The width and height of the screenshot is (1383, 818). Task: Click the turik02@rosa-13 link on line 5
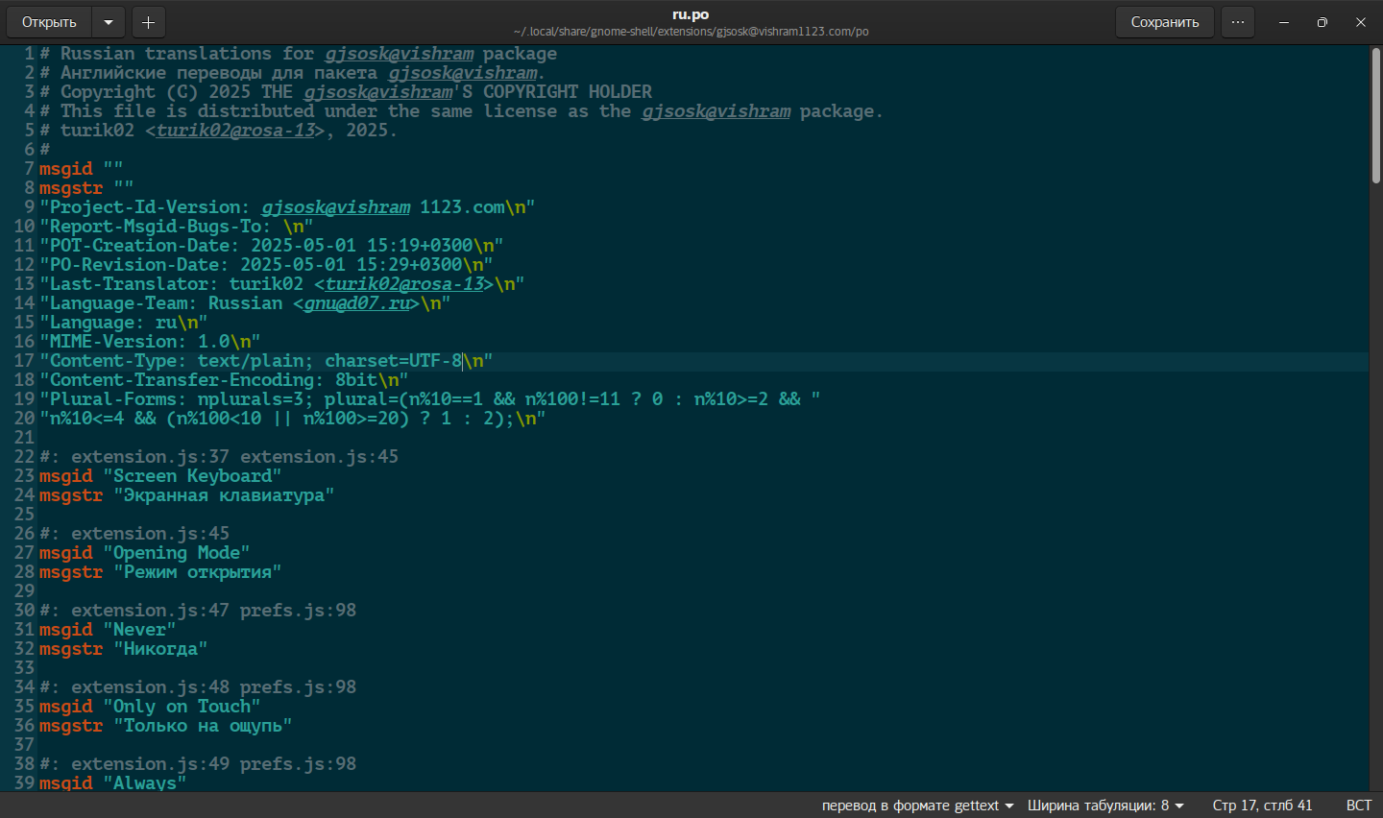click(235, 131)
